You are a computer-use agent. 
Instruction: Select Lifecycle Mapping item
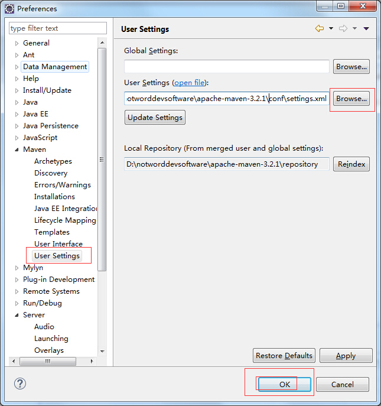pyautogui.click(x=65, y=220)
